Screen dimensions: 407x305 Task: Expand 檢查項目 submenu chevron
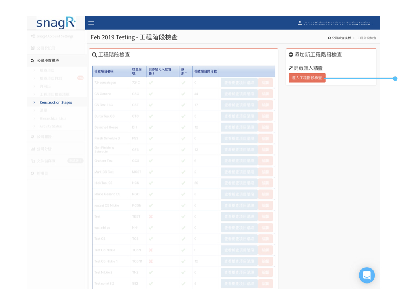click(34, 70)
